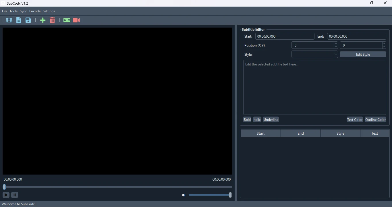Add a new subtitle with the green plus
The height and width of the screenshot is (207, 392).
[x=43, y=20]
